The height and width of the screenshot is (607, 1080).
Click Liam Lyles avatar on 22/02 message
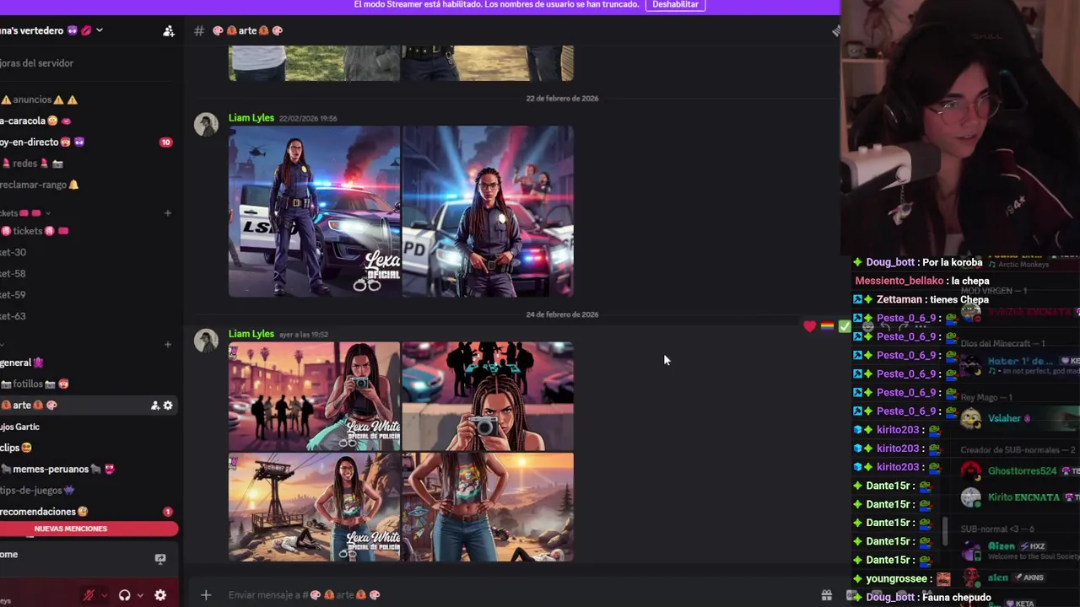[x=206, y=125]
